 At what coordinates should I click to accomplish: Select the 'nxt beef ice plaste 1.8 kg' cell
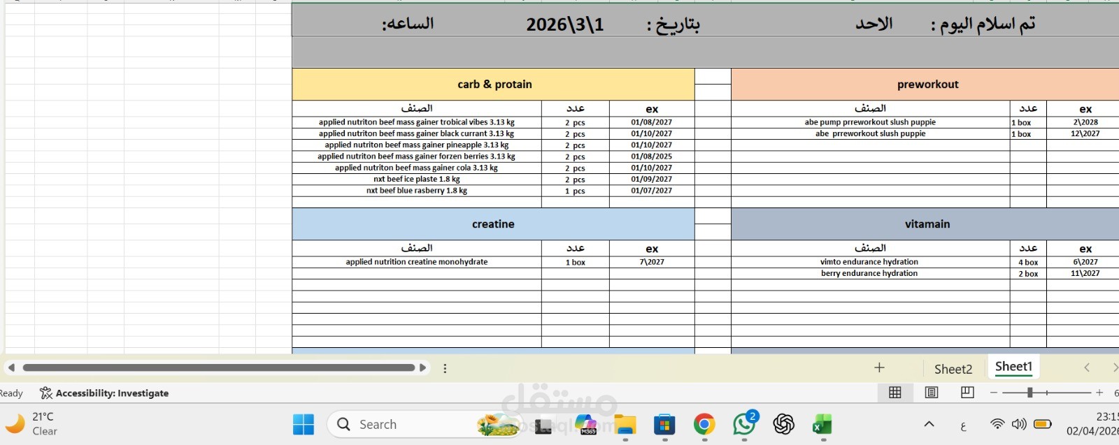click(x=417, y=179)
